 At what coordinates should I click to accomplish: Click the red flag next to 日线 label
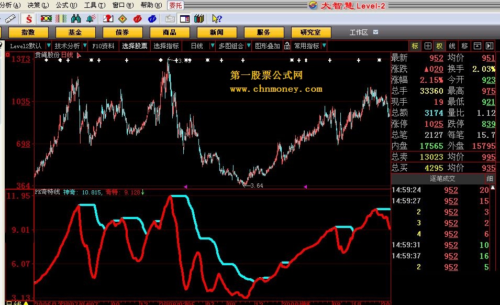(x=79, y=56)
